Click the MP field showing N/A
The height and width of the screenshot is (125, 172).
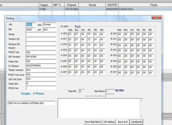[x=50, y=30]
